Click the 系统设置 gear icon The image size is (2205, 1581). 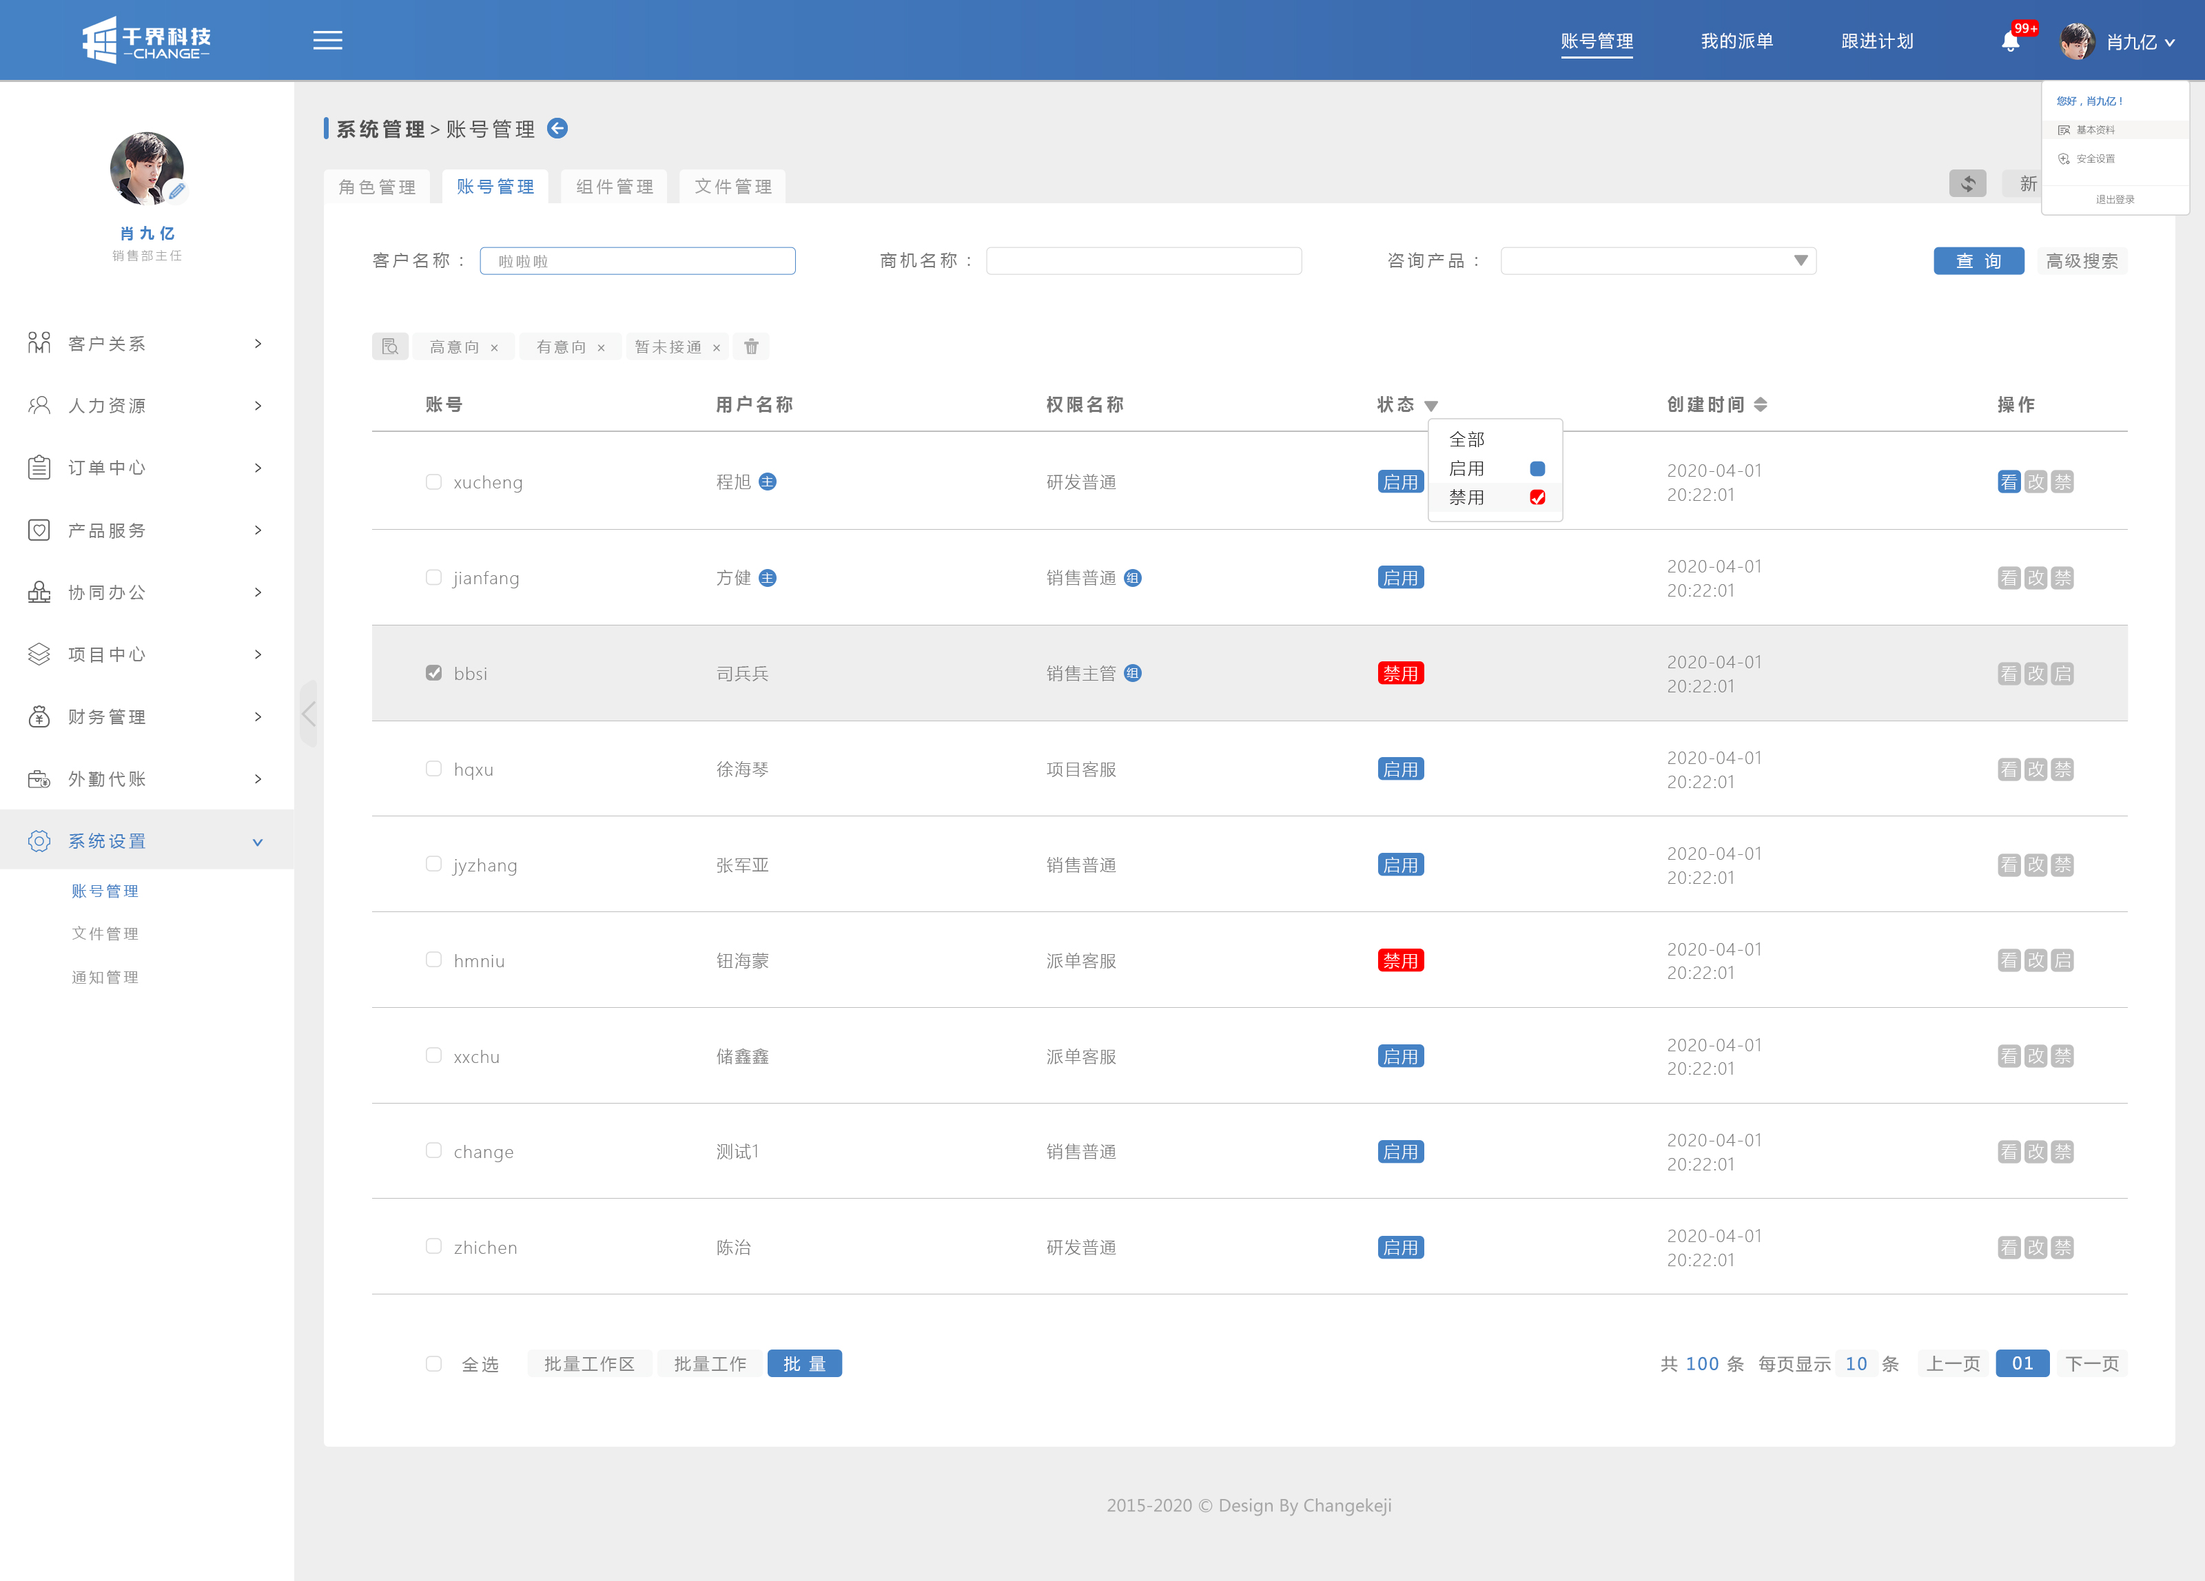[39, 842]
